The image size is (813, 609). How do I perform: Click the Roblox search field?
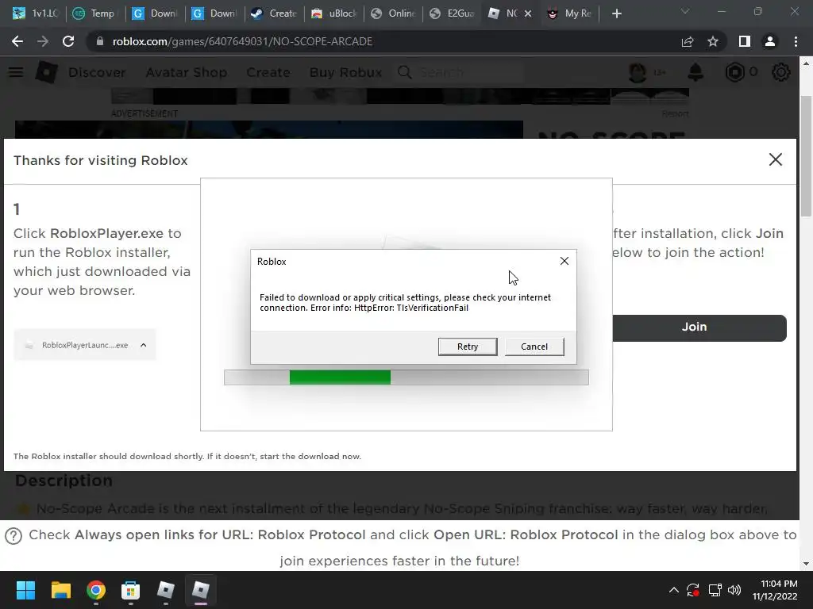(460, 72)
